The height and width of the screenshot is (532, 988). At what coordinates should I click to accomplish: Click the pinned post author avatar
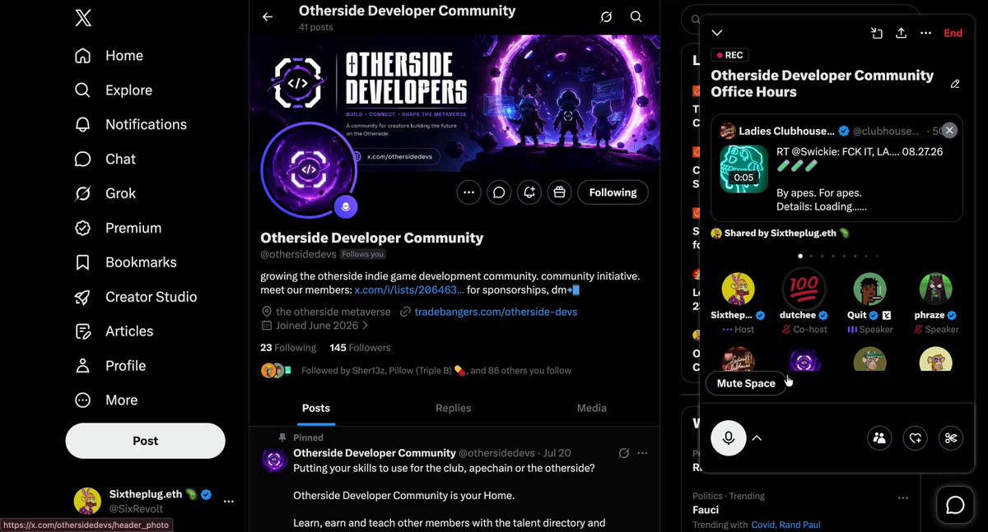[x=273, y=460]
